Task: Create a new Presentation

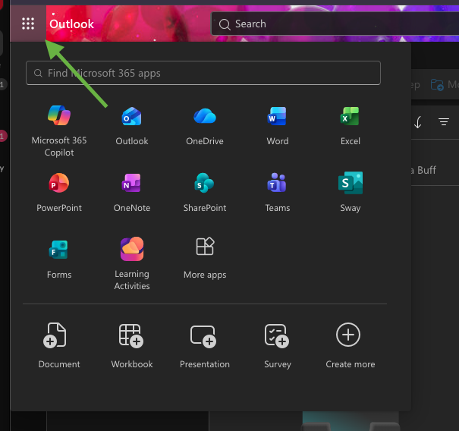Action: point(205,345)
